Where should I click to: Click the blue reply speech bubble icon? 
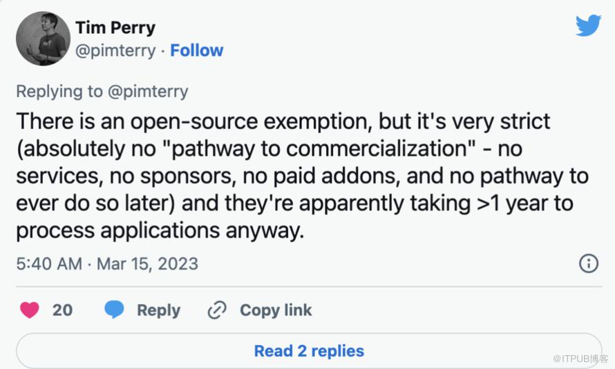click(114, 310)
